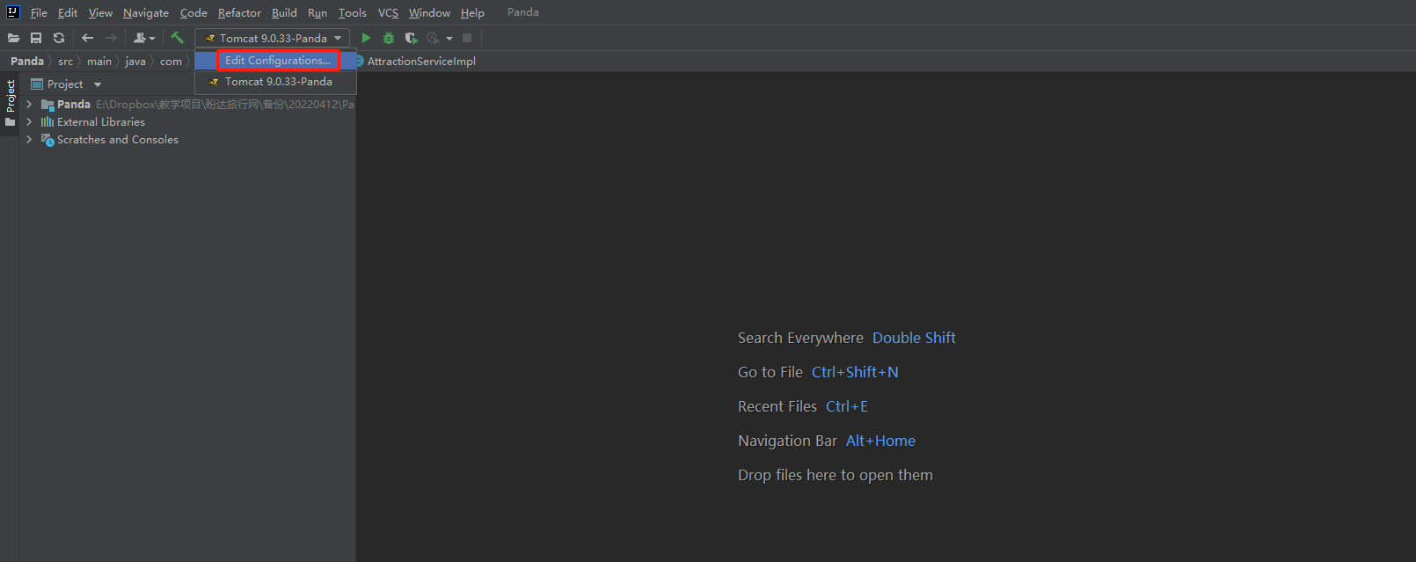Screen dimensions: 1416x562
Task: Select the Scratches and Consoles tree row
Action: click(187, 140)
